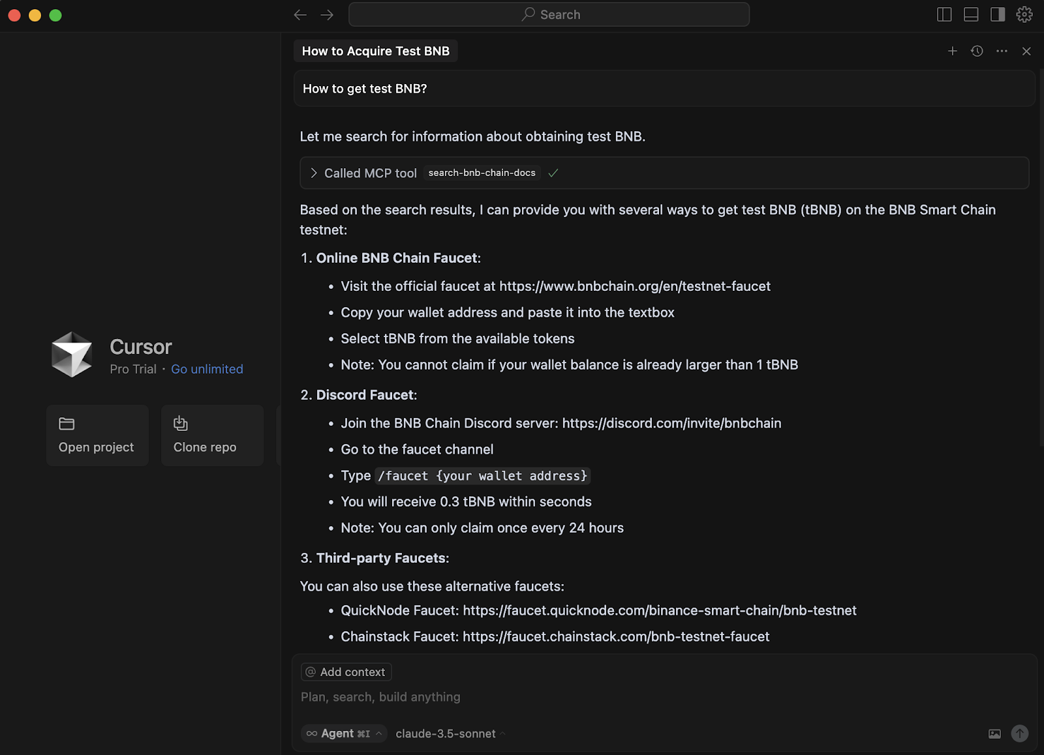Open chat more options ellipsis
This screenshot has width=1044, height=755.
click(x=1002, y=51)
